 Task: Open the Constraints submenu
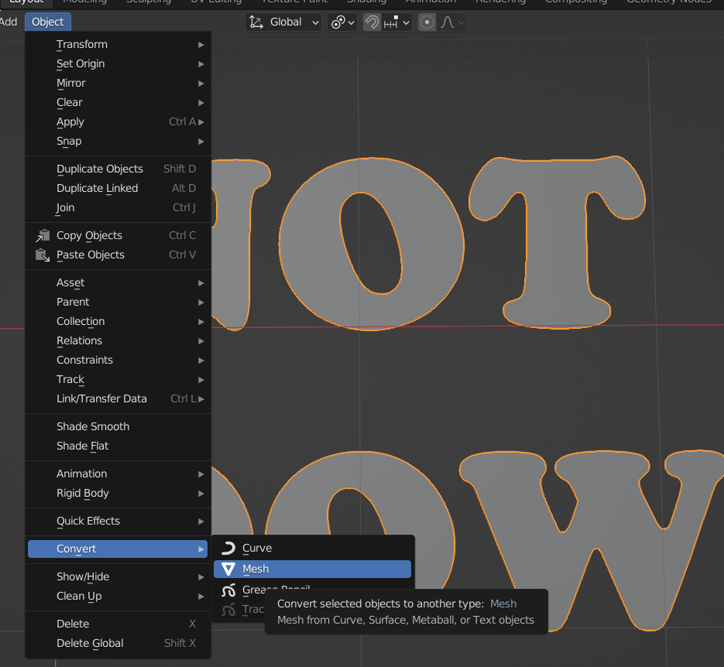coord(118,361)
